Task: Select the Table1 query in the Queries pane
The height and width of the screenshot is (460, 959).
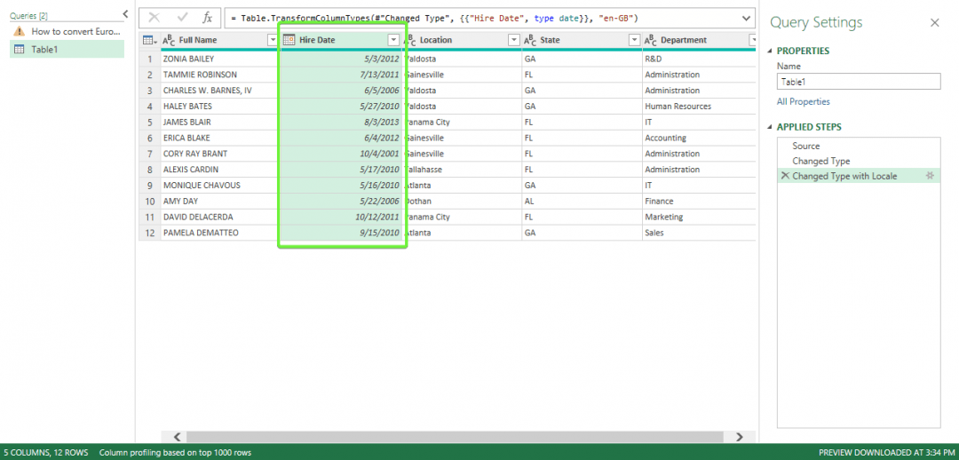Action: coord(67,49)
